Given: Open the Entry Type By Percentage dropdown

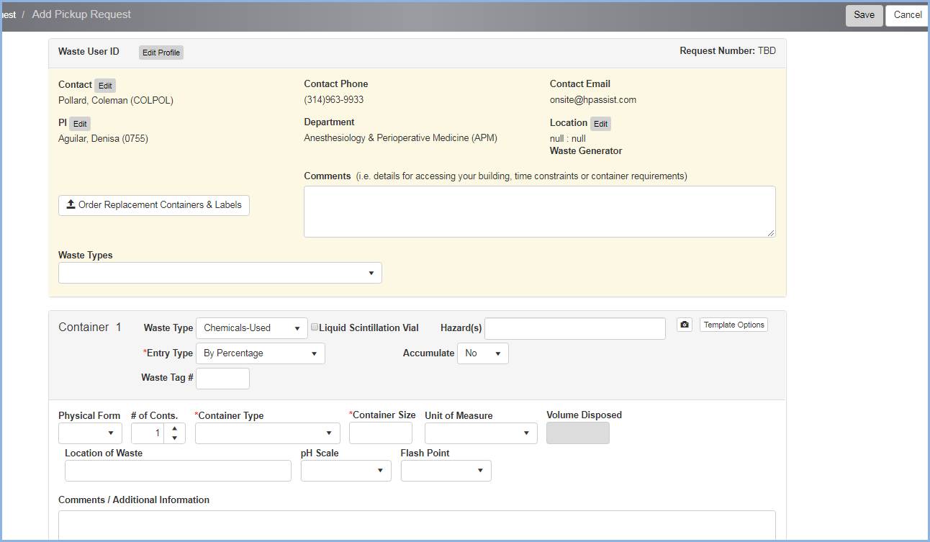Looking at the screenshot, I should tap(260, 353).
